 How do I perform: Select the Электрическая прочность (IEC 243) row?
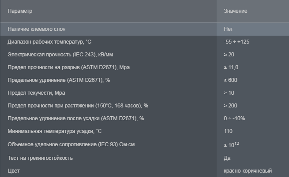point(145,55)
